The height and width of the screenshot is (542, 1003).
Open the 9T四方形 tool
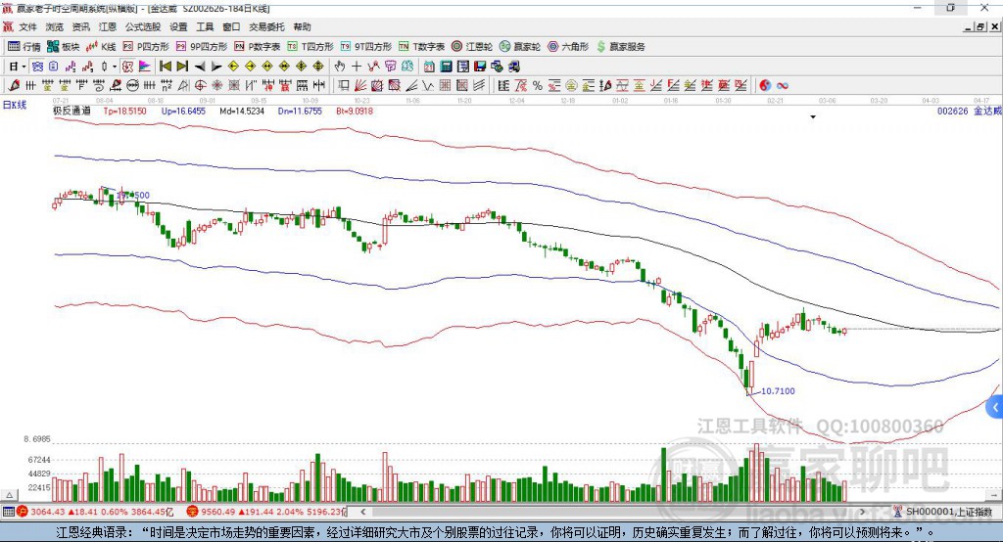(366, 47)
